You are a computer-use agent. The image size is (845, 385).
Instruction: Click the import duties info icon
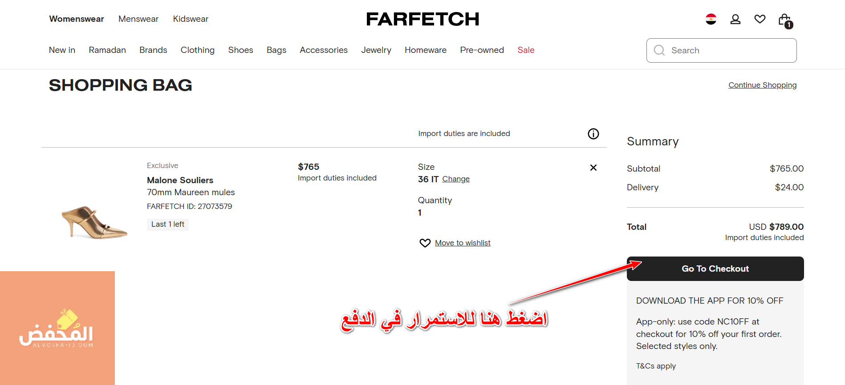(x=593, y=134)
